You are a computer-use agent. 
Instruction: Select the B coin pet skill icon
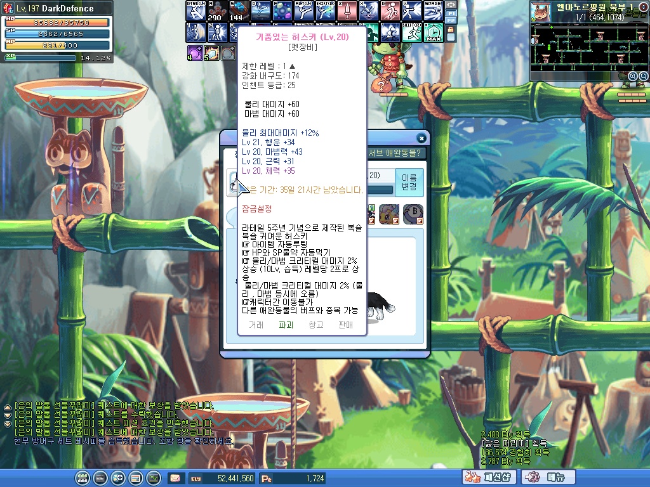pos(413,214)
